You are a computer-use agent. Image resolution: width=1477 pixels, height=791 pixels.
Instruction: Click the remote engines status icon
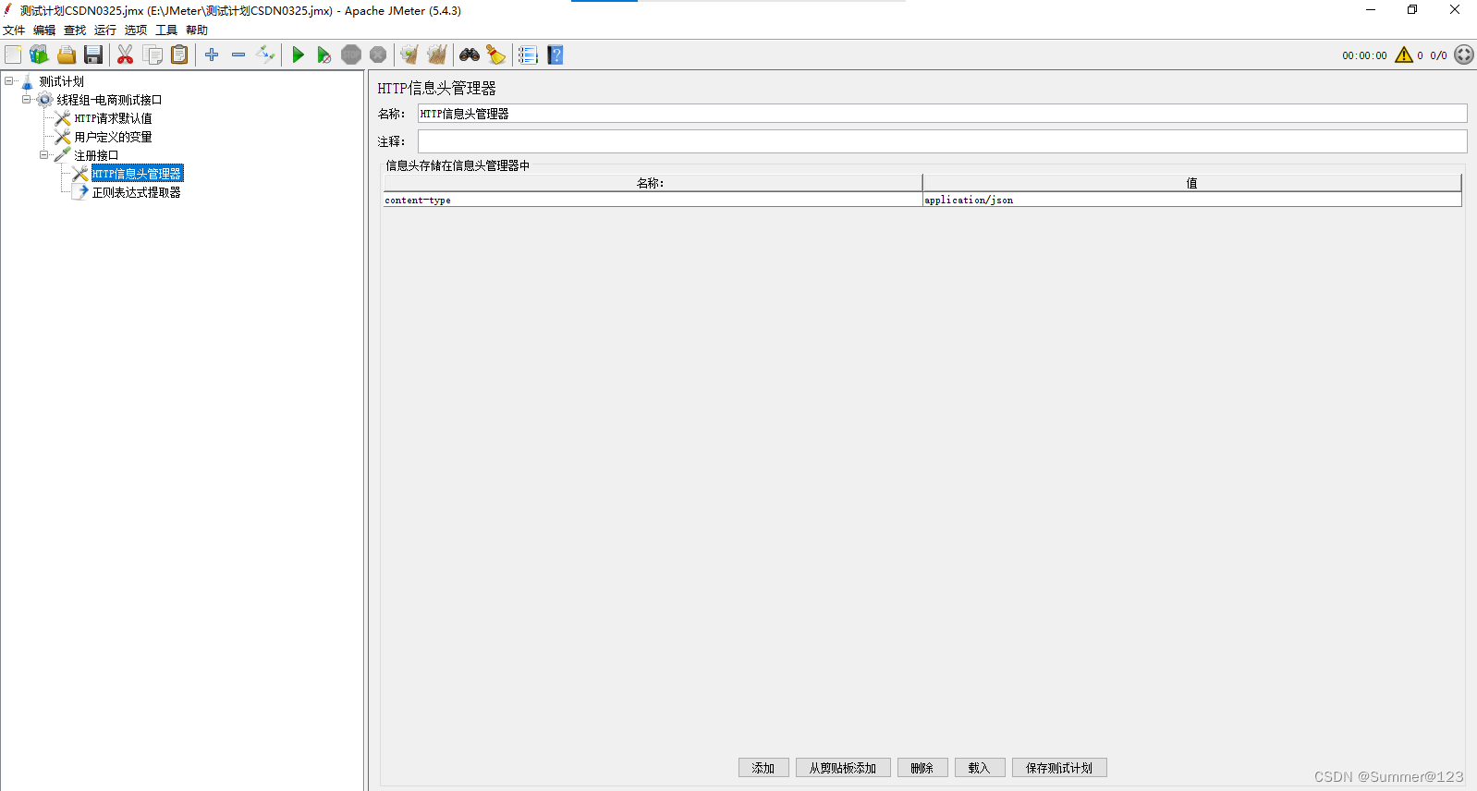click(1464, 55)
